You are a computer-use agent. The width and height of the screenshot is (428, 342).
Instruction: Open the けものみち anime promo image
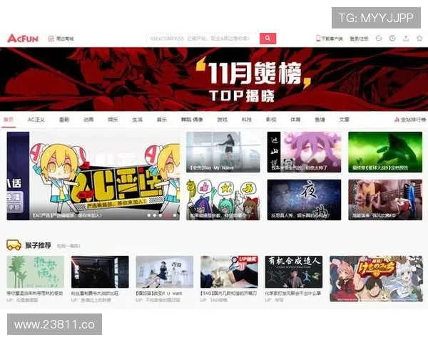(376, 279)
